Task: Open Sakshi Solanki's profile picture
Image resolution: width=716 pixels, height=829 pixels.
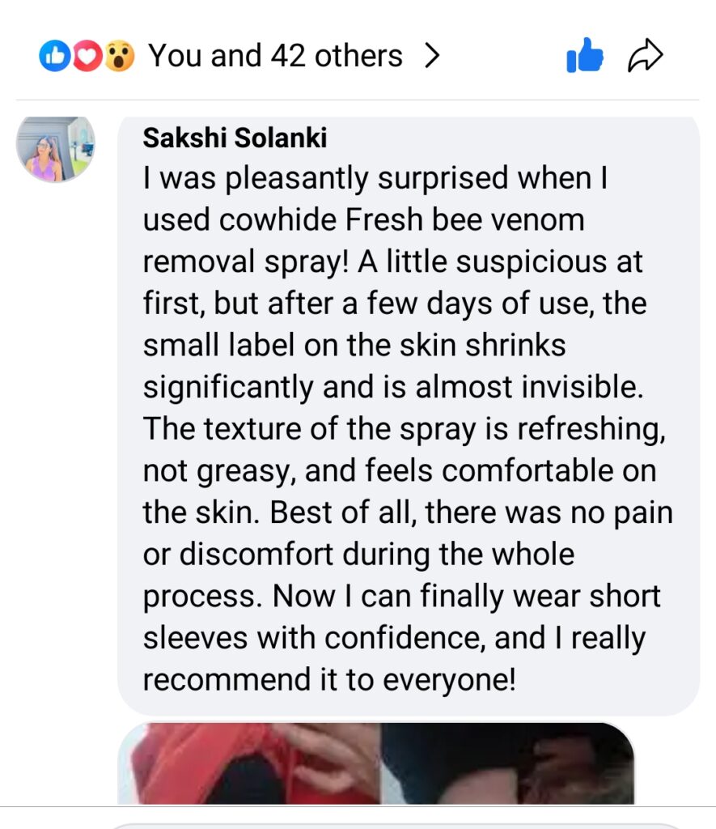Action: [x=56, y=150]
